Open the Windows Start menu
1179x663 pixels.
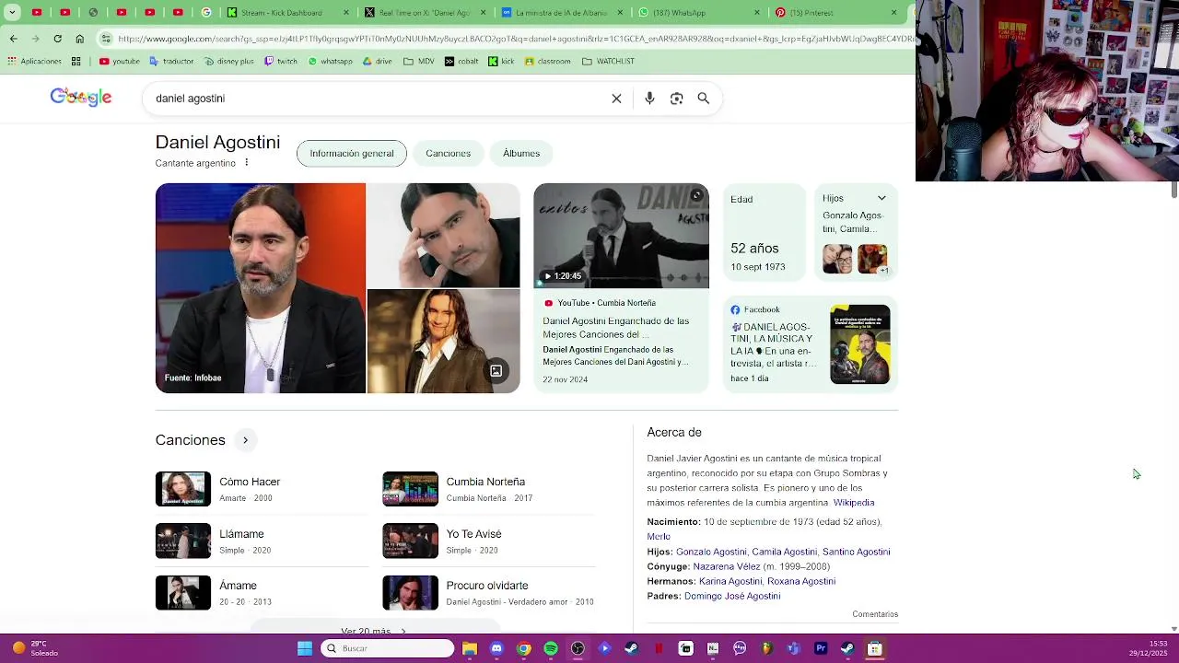[x=305, y=648]
